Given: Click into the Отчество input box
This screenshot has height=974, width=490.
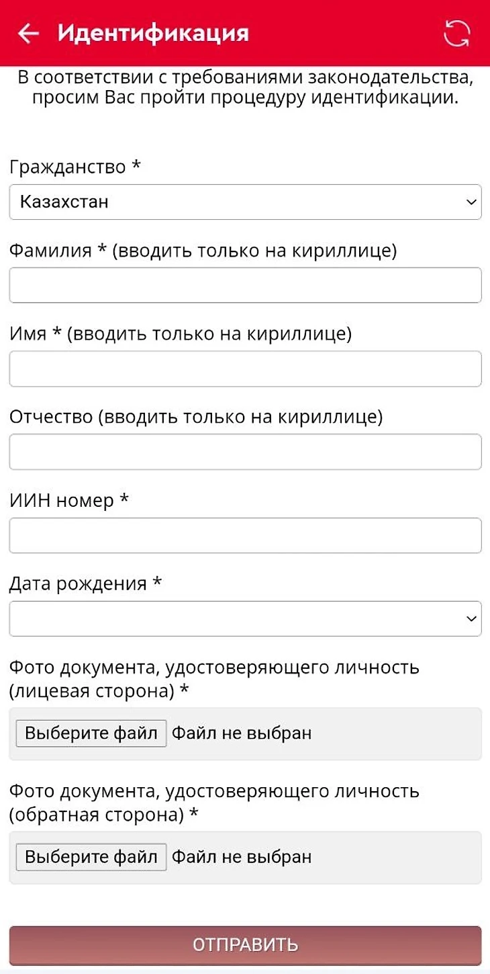Looking at the screenshot, I should coord(245,452).
